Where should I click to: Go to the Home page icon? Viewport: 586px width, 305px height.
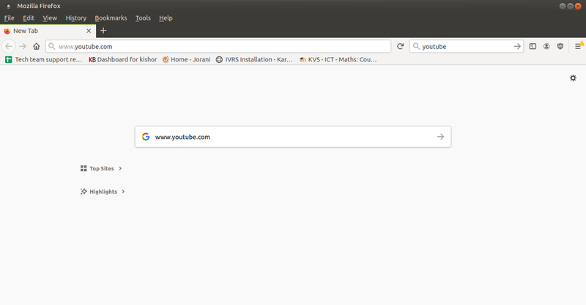coord(36,46)
